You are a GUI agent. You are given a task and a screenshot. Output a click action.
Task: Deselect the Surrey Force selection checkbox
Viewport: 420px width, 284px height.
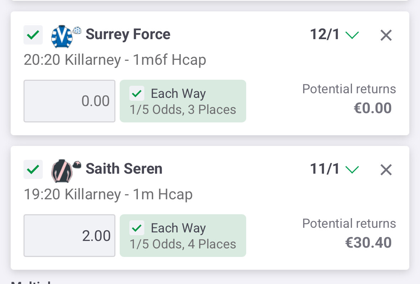click(33, 35)
